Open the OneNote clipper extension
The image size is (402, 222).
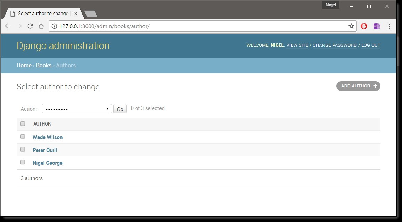(x=376, y=26)
